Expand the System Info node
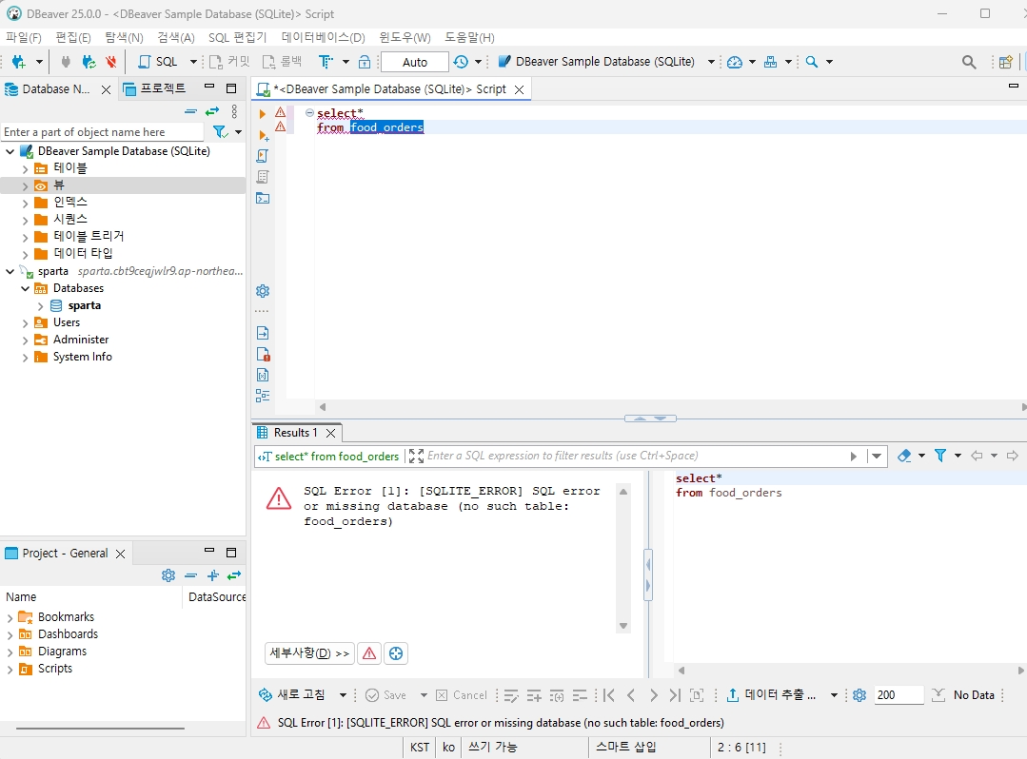 click(25, 358)
